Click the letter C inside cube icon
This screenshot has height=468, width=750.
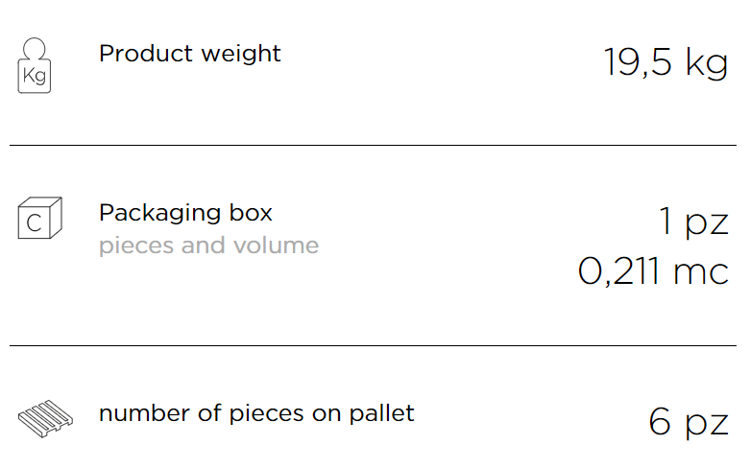click(x=34, y=223)
